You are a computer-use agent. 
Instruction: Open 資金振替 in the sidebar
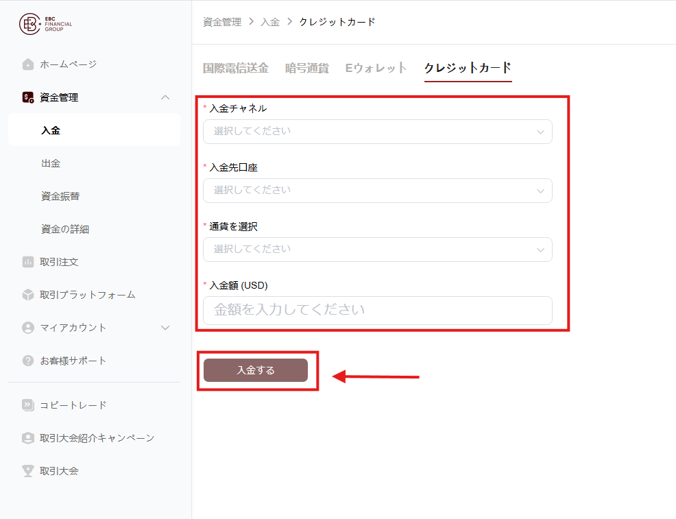pos(60,196)
